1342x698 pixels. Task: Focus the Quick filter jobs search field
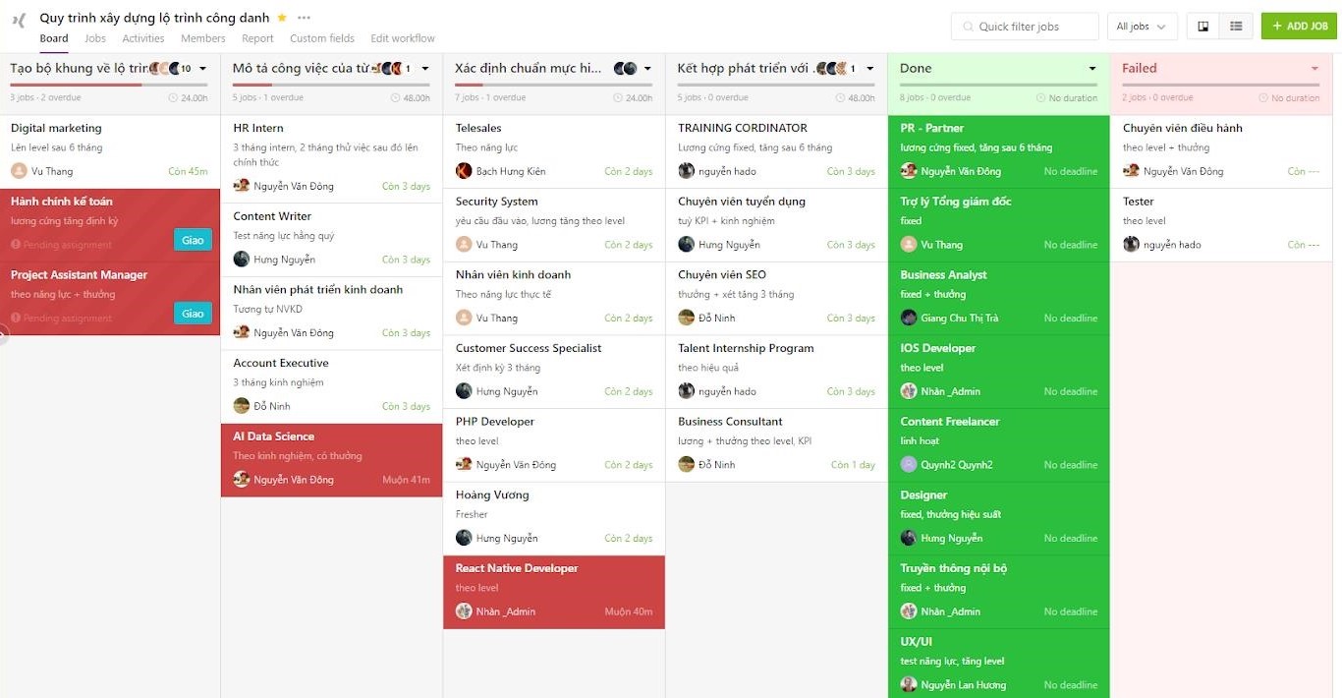tap(1025, 27)
